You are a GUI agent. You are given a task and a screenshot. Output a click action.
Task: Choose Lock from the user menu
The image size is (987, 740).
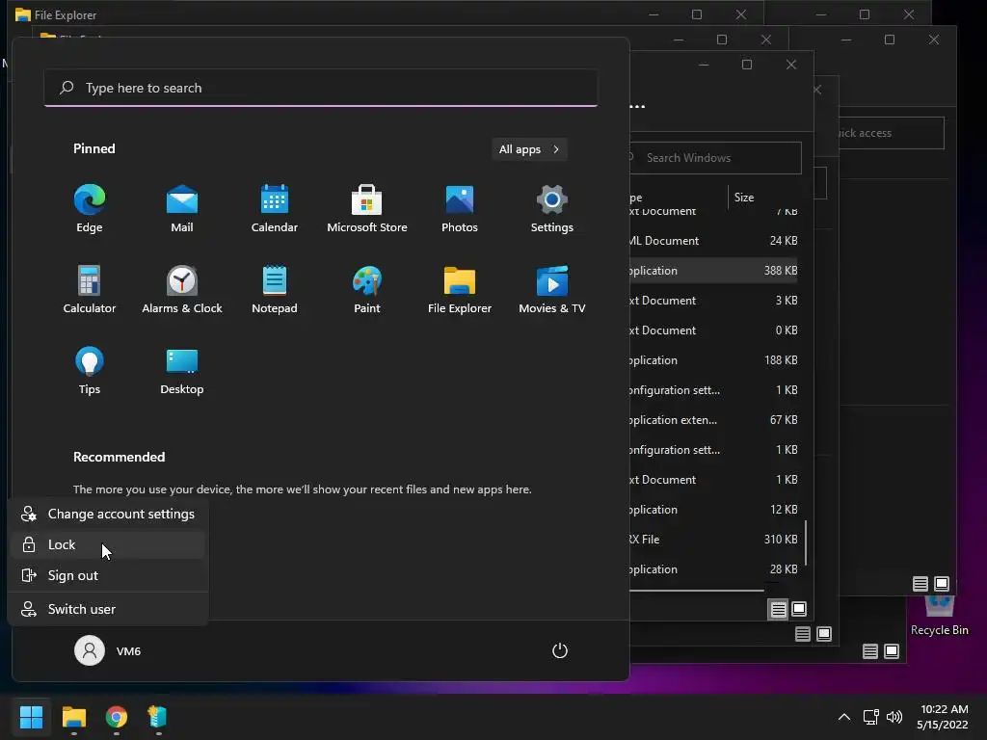point(108,545)
